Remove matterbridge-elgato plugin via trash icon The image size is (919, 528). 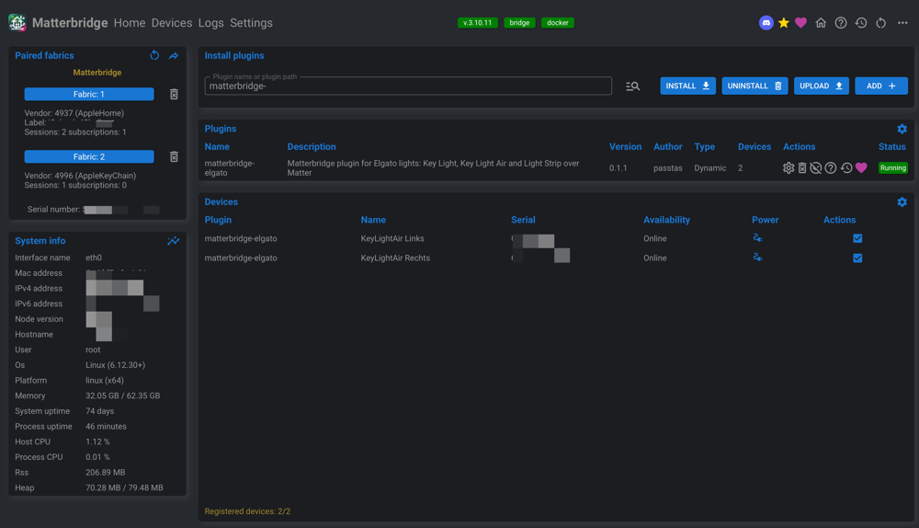point(802,167)
